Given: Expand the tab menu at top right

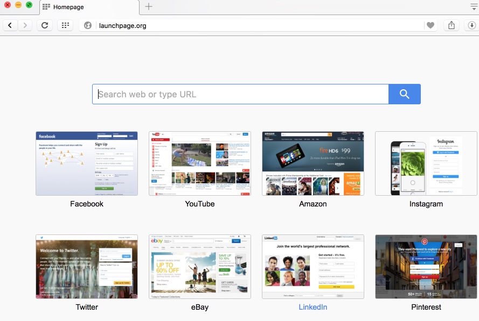Looking at the screenshot, I should click(473, 7).
